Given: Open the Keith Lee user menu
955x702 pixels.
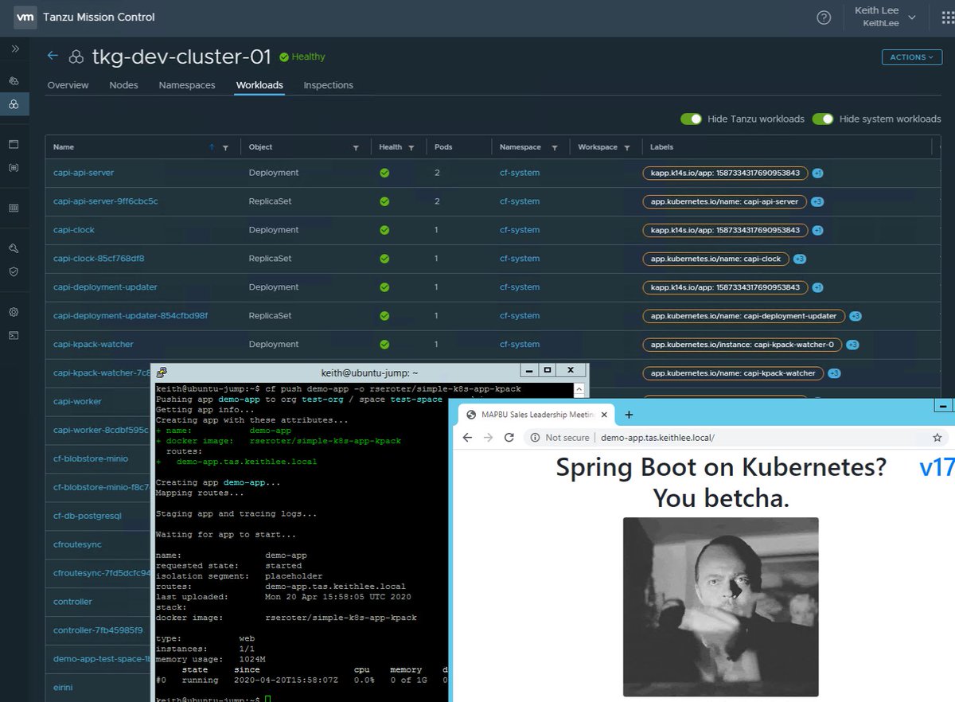Looking at the screenshot, I should click(885, 17).
